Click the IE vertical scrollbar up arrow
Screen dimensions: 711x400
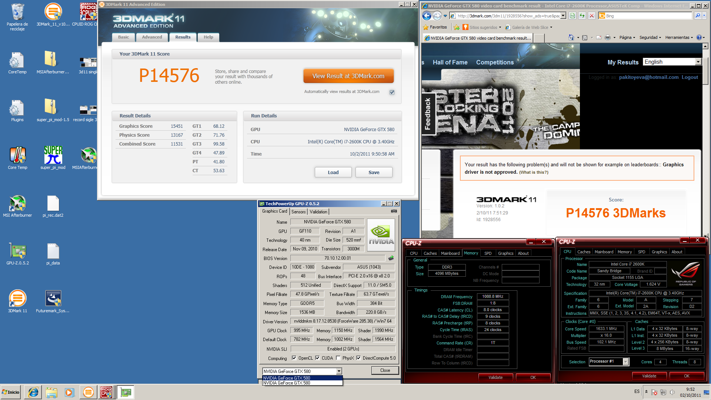pos(705,46)
